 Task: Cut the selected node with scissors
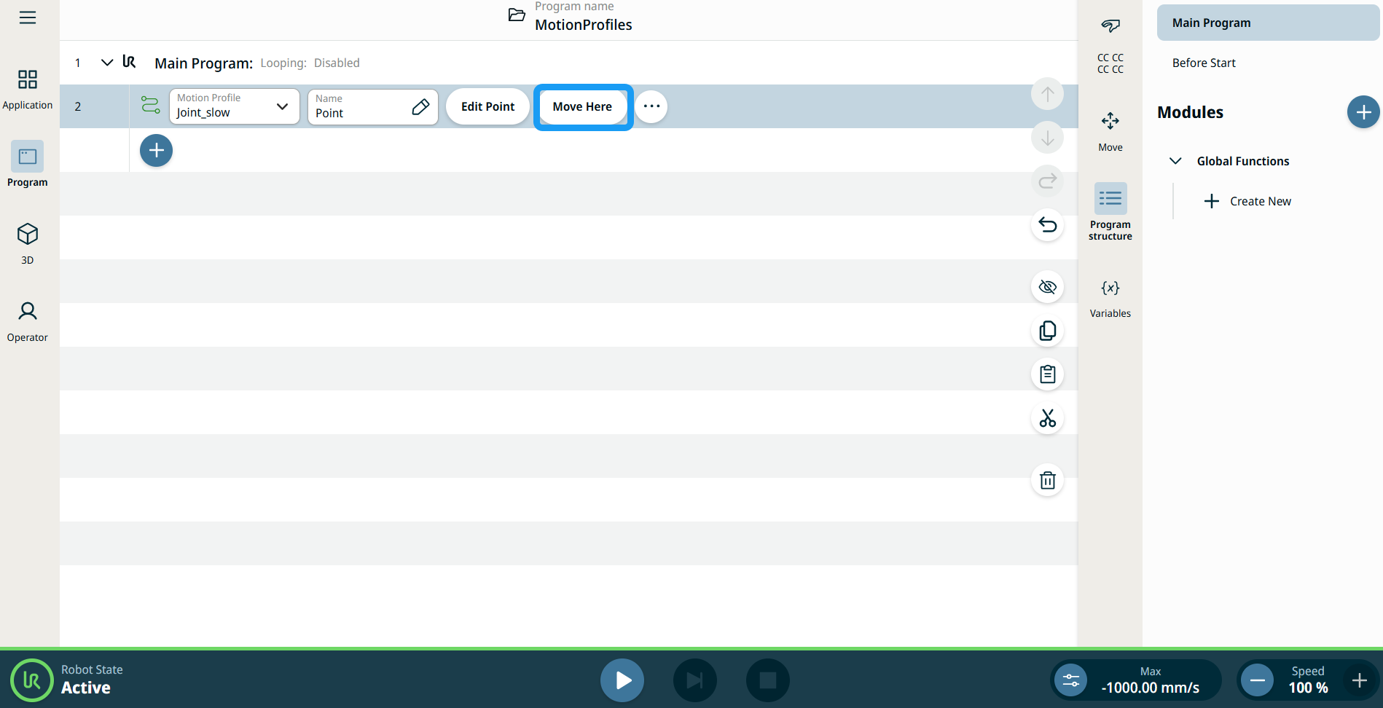[x=1047, y=418]
